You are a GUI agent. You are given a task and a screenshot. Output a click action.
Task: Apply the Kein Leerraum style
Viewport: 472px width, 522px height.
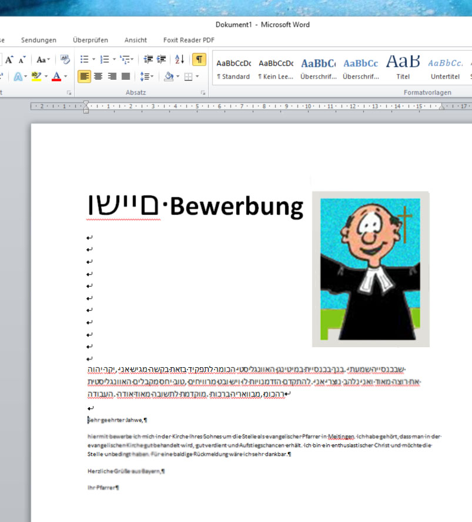[276, 69]
